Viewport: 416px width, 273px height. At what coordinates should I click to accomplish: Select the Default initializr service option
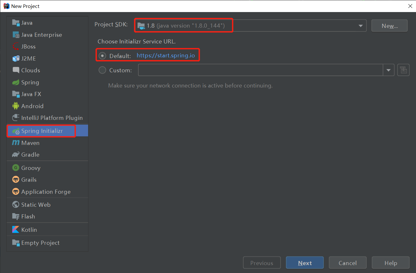[x=102, y=55]
